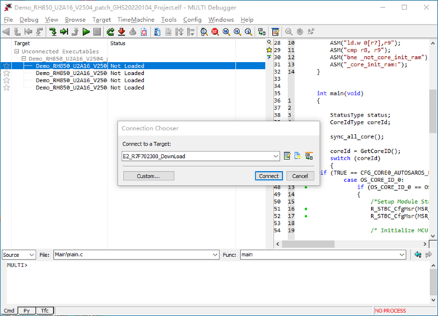The height and width of the screenshot is (316, 438).
Task: Click the Status column header
Action: tap(118, 44)
